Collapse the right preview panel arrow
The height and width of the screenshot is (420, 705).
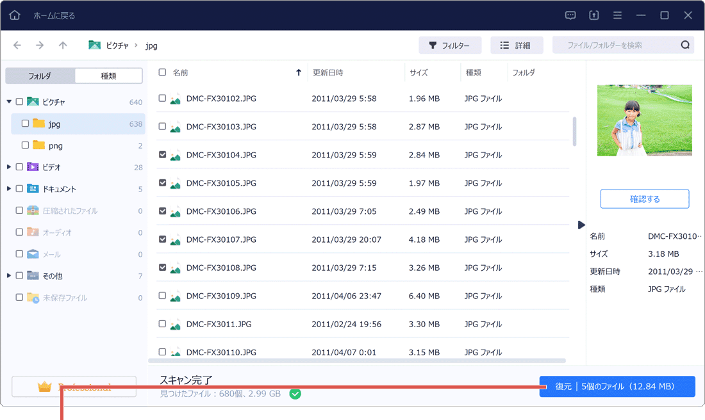tap(581, 225)
